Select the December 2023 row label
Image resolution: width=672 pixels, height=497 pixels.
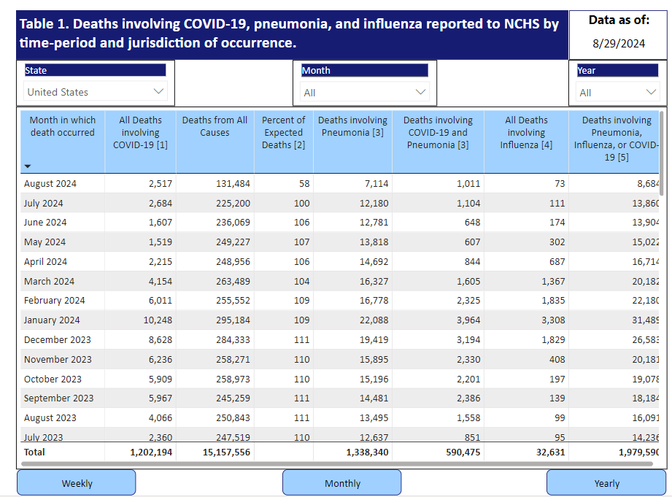point(58,339)
